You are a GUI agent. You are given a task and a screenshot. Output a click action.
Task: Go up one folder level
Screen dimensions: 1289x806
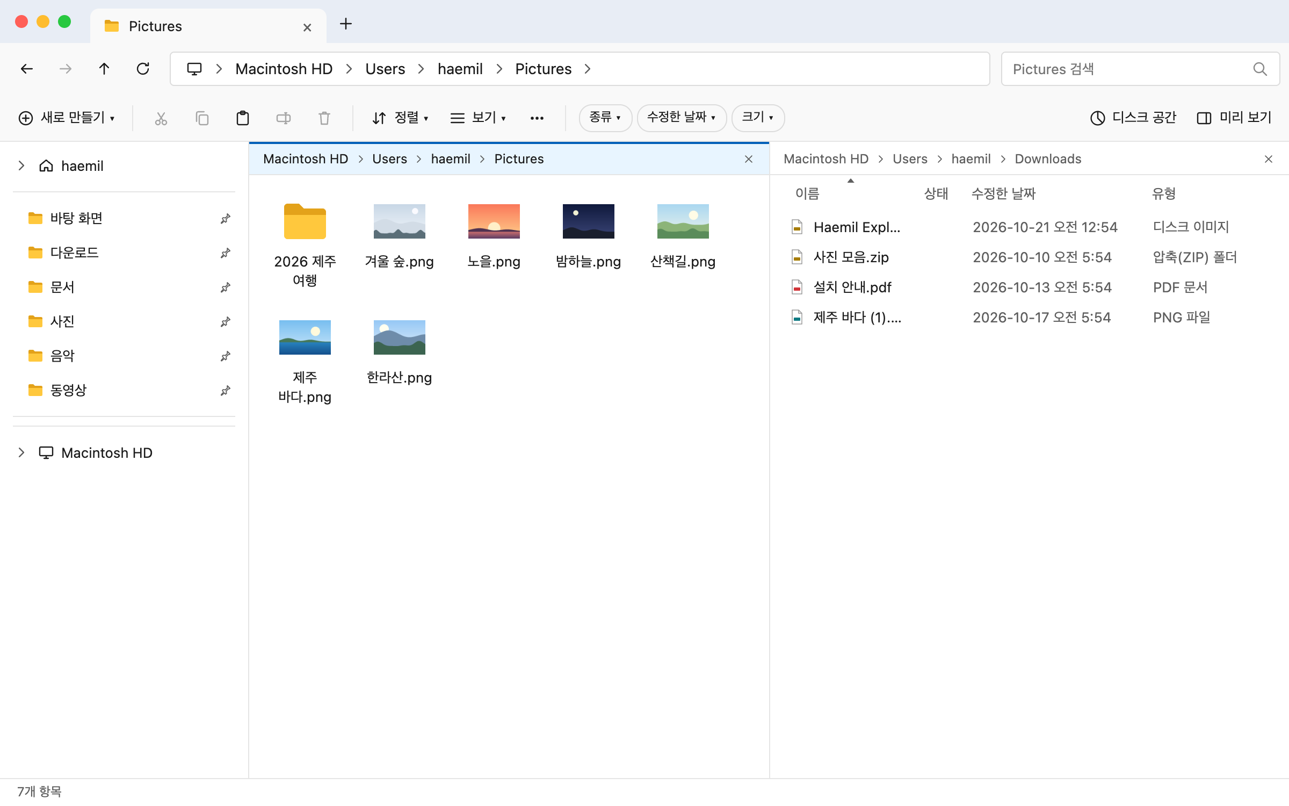click(x=104, y=69)
